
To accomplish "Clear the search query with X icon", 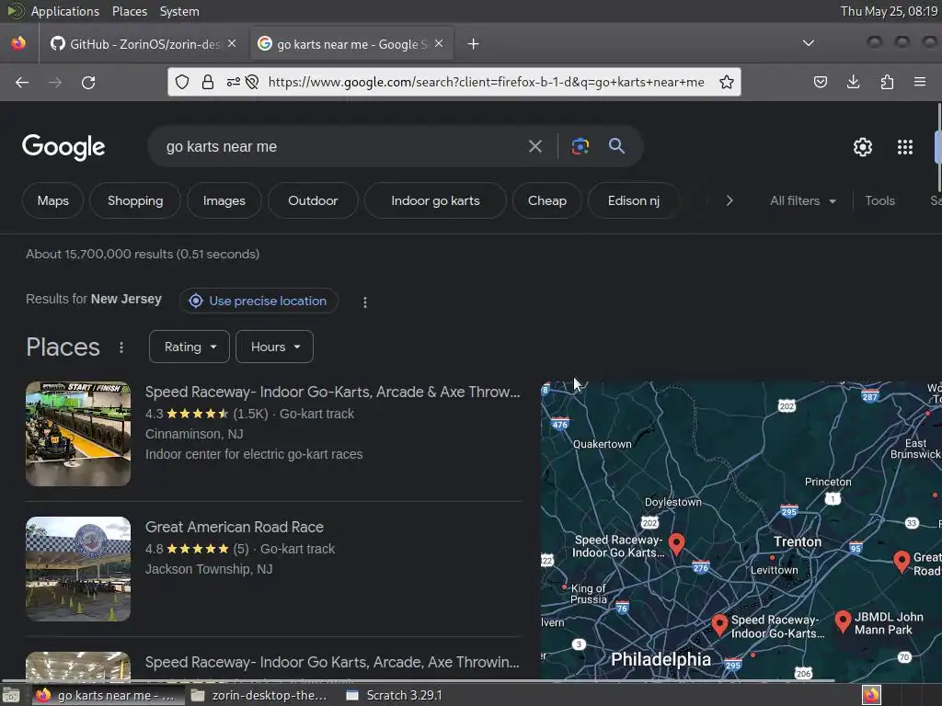I will point(535,146).
